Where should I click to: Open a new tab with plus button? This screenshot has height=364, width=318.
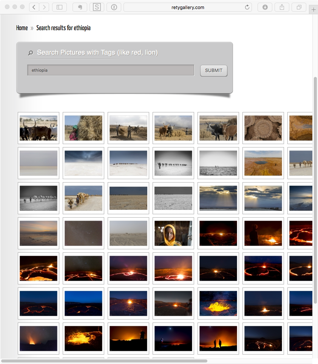(x=313, y=9)
